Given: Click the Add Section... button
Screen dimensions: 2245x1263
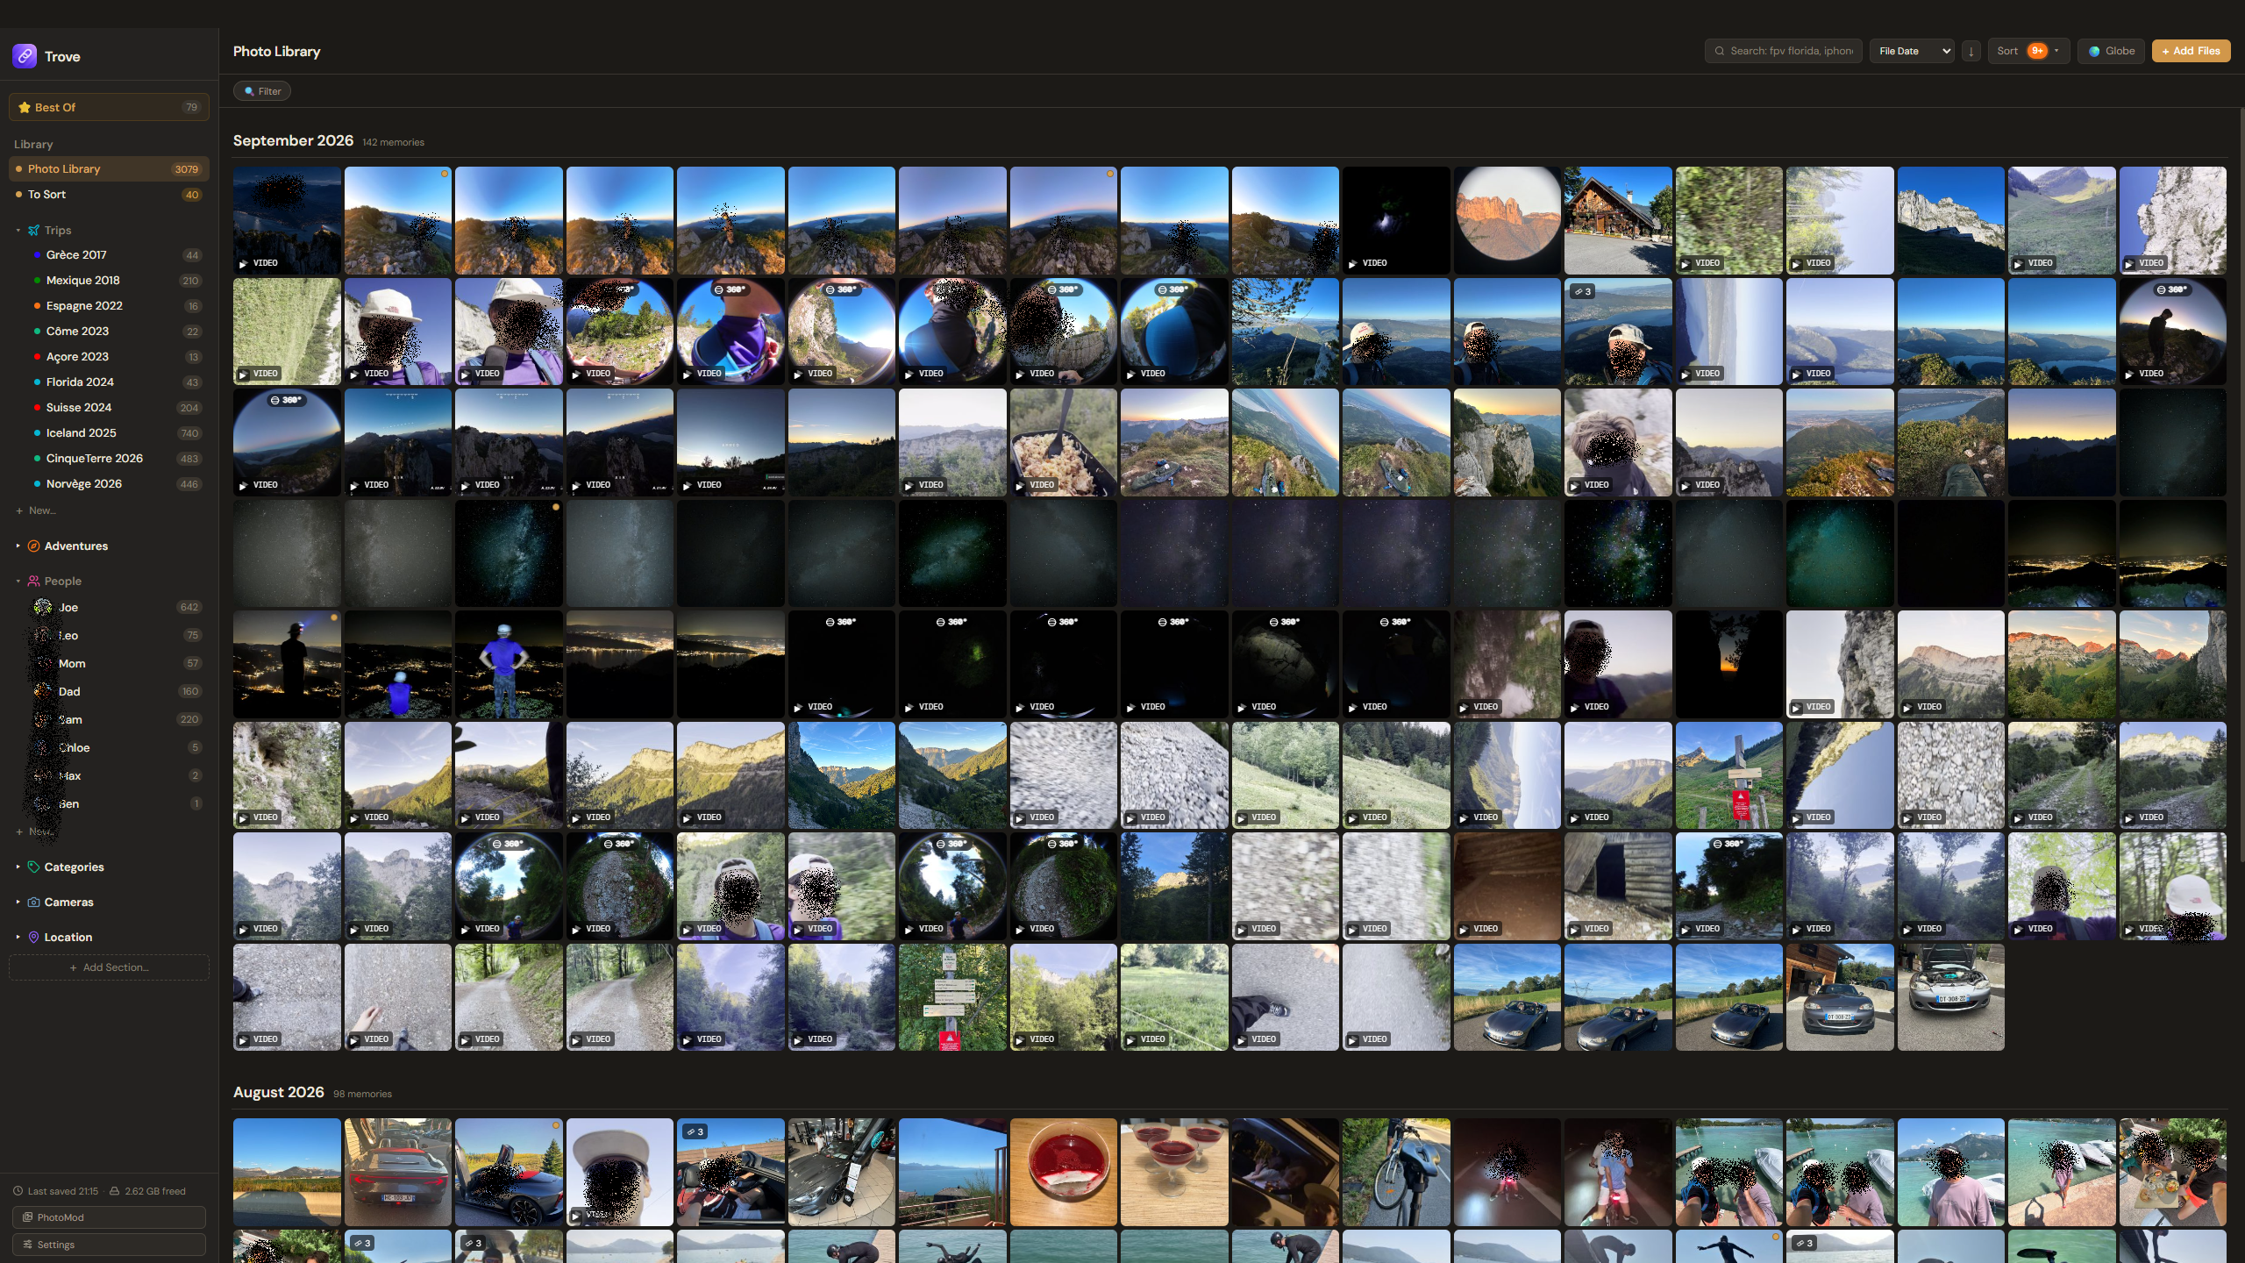Looking at the screenshot, I should pos(109,967).
